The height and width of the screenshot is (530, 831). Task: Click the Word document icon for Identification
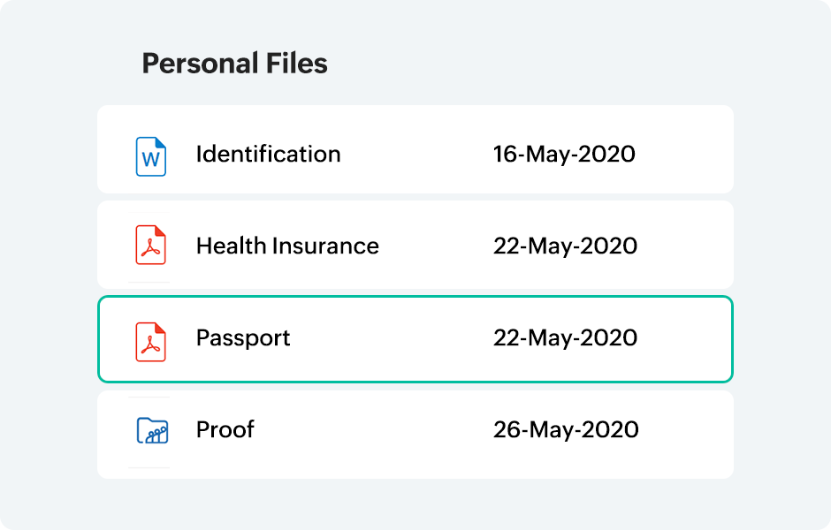click(x=150, y=156)
